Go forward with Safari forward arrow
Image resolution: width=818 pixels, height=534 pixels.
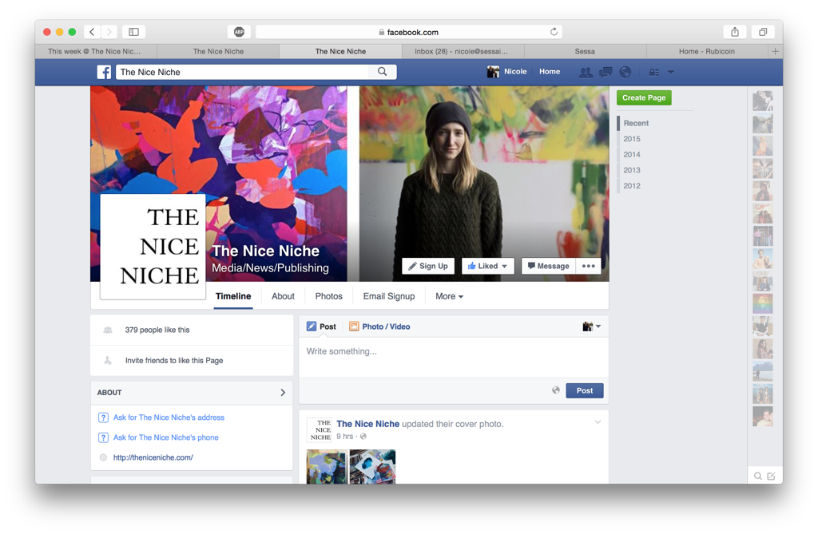(x=109, y=32)
